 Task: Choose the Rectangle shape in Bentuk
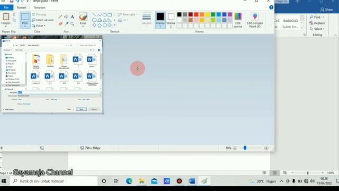coord(110,15)
